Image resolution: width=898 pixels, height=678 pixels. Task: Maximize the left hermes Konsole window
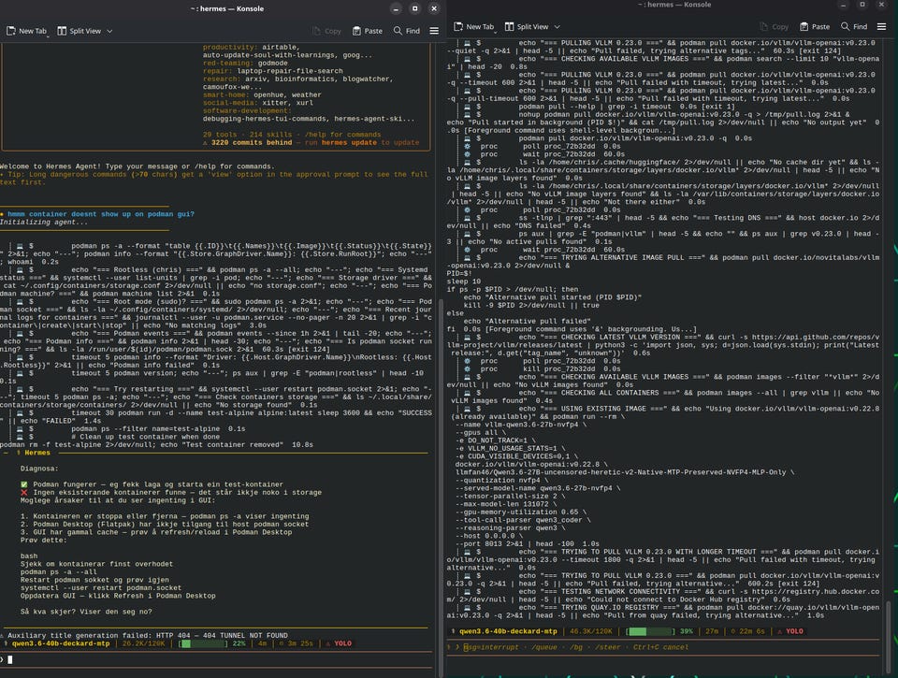pyautogui.click(x=415, y=8)
